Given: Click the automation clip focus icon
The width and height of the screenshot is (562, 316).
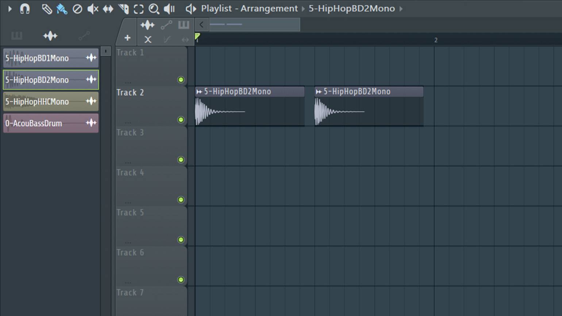Looking at the screenshot, I should (x=166, y=25).
